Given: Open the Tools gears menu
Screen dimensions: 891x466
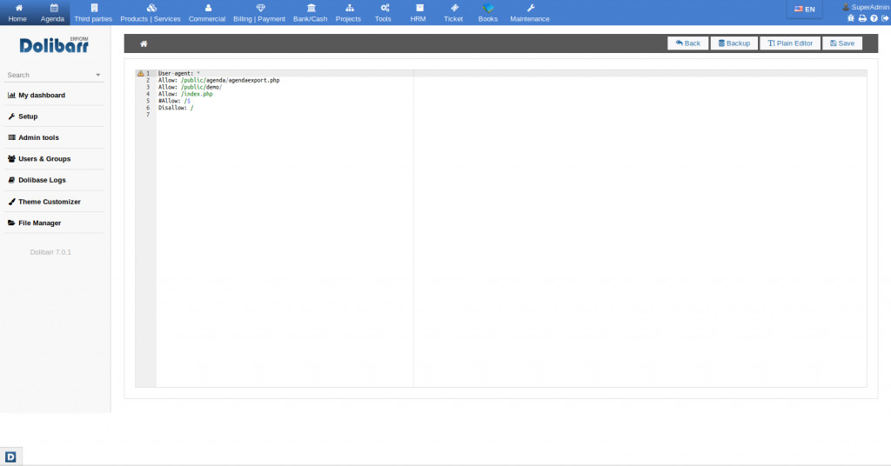Looking at the screenshot, I should [x=384, y=12].
